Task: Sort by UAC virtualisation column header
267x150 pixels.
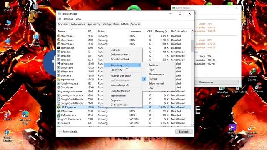Action: [x=180, y=32]
